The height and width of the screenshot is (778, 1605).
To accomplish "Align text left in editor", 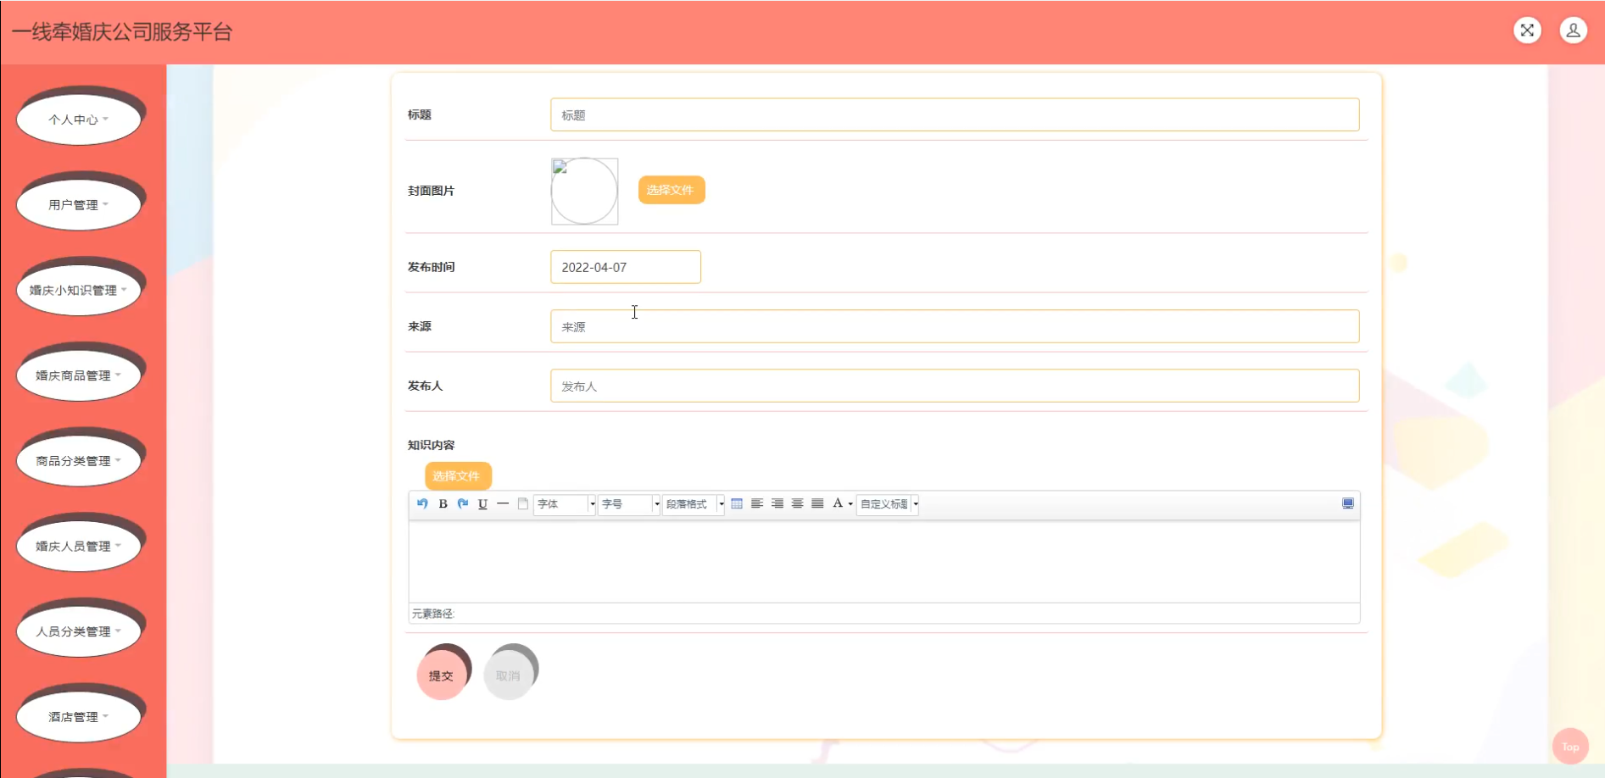I will tap(757, 503).
